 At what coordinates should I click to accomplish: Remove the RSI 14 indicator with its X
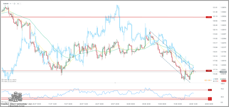click(x=4, y=102)
